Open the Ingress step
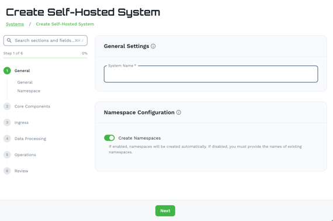This screenshot has height=221, width=333. point(22,123)
